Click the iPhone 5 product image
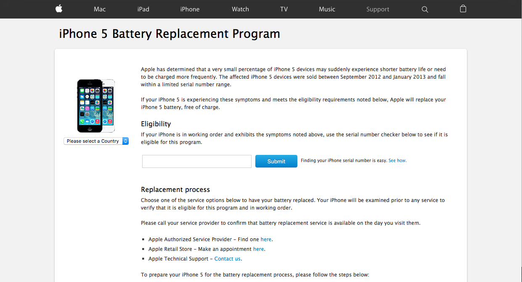 coord(96,106)
